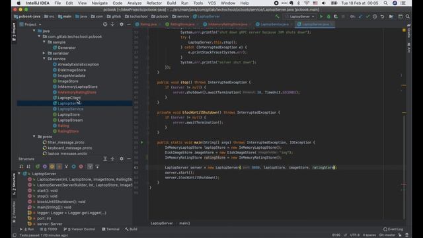Start debugging with the green bug icon
Viewport: 423px width, 238px height.
pyautogui.click(x=328, y=17)
